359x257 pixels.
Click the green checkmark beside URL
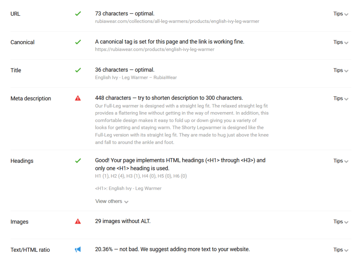78,14
